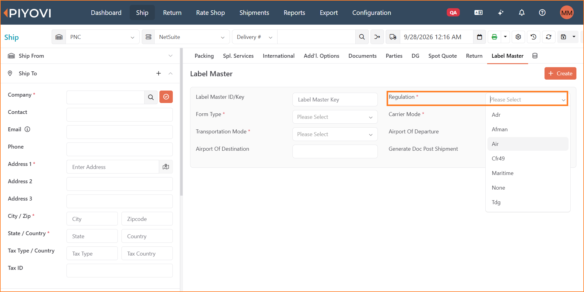Select Air from the Regulation list
This screenshot has height=292, width=584.
point(528,144)
